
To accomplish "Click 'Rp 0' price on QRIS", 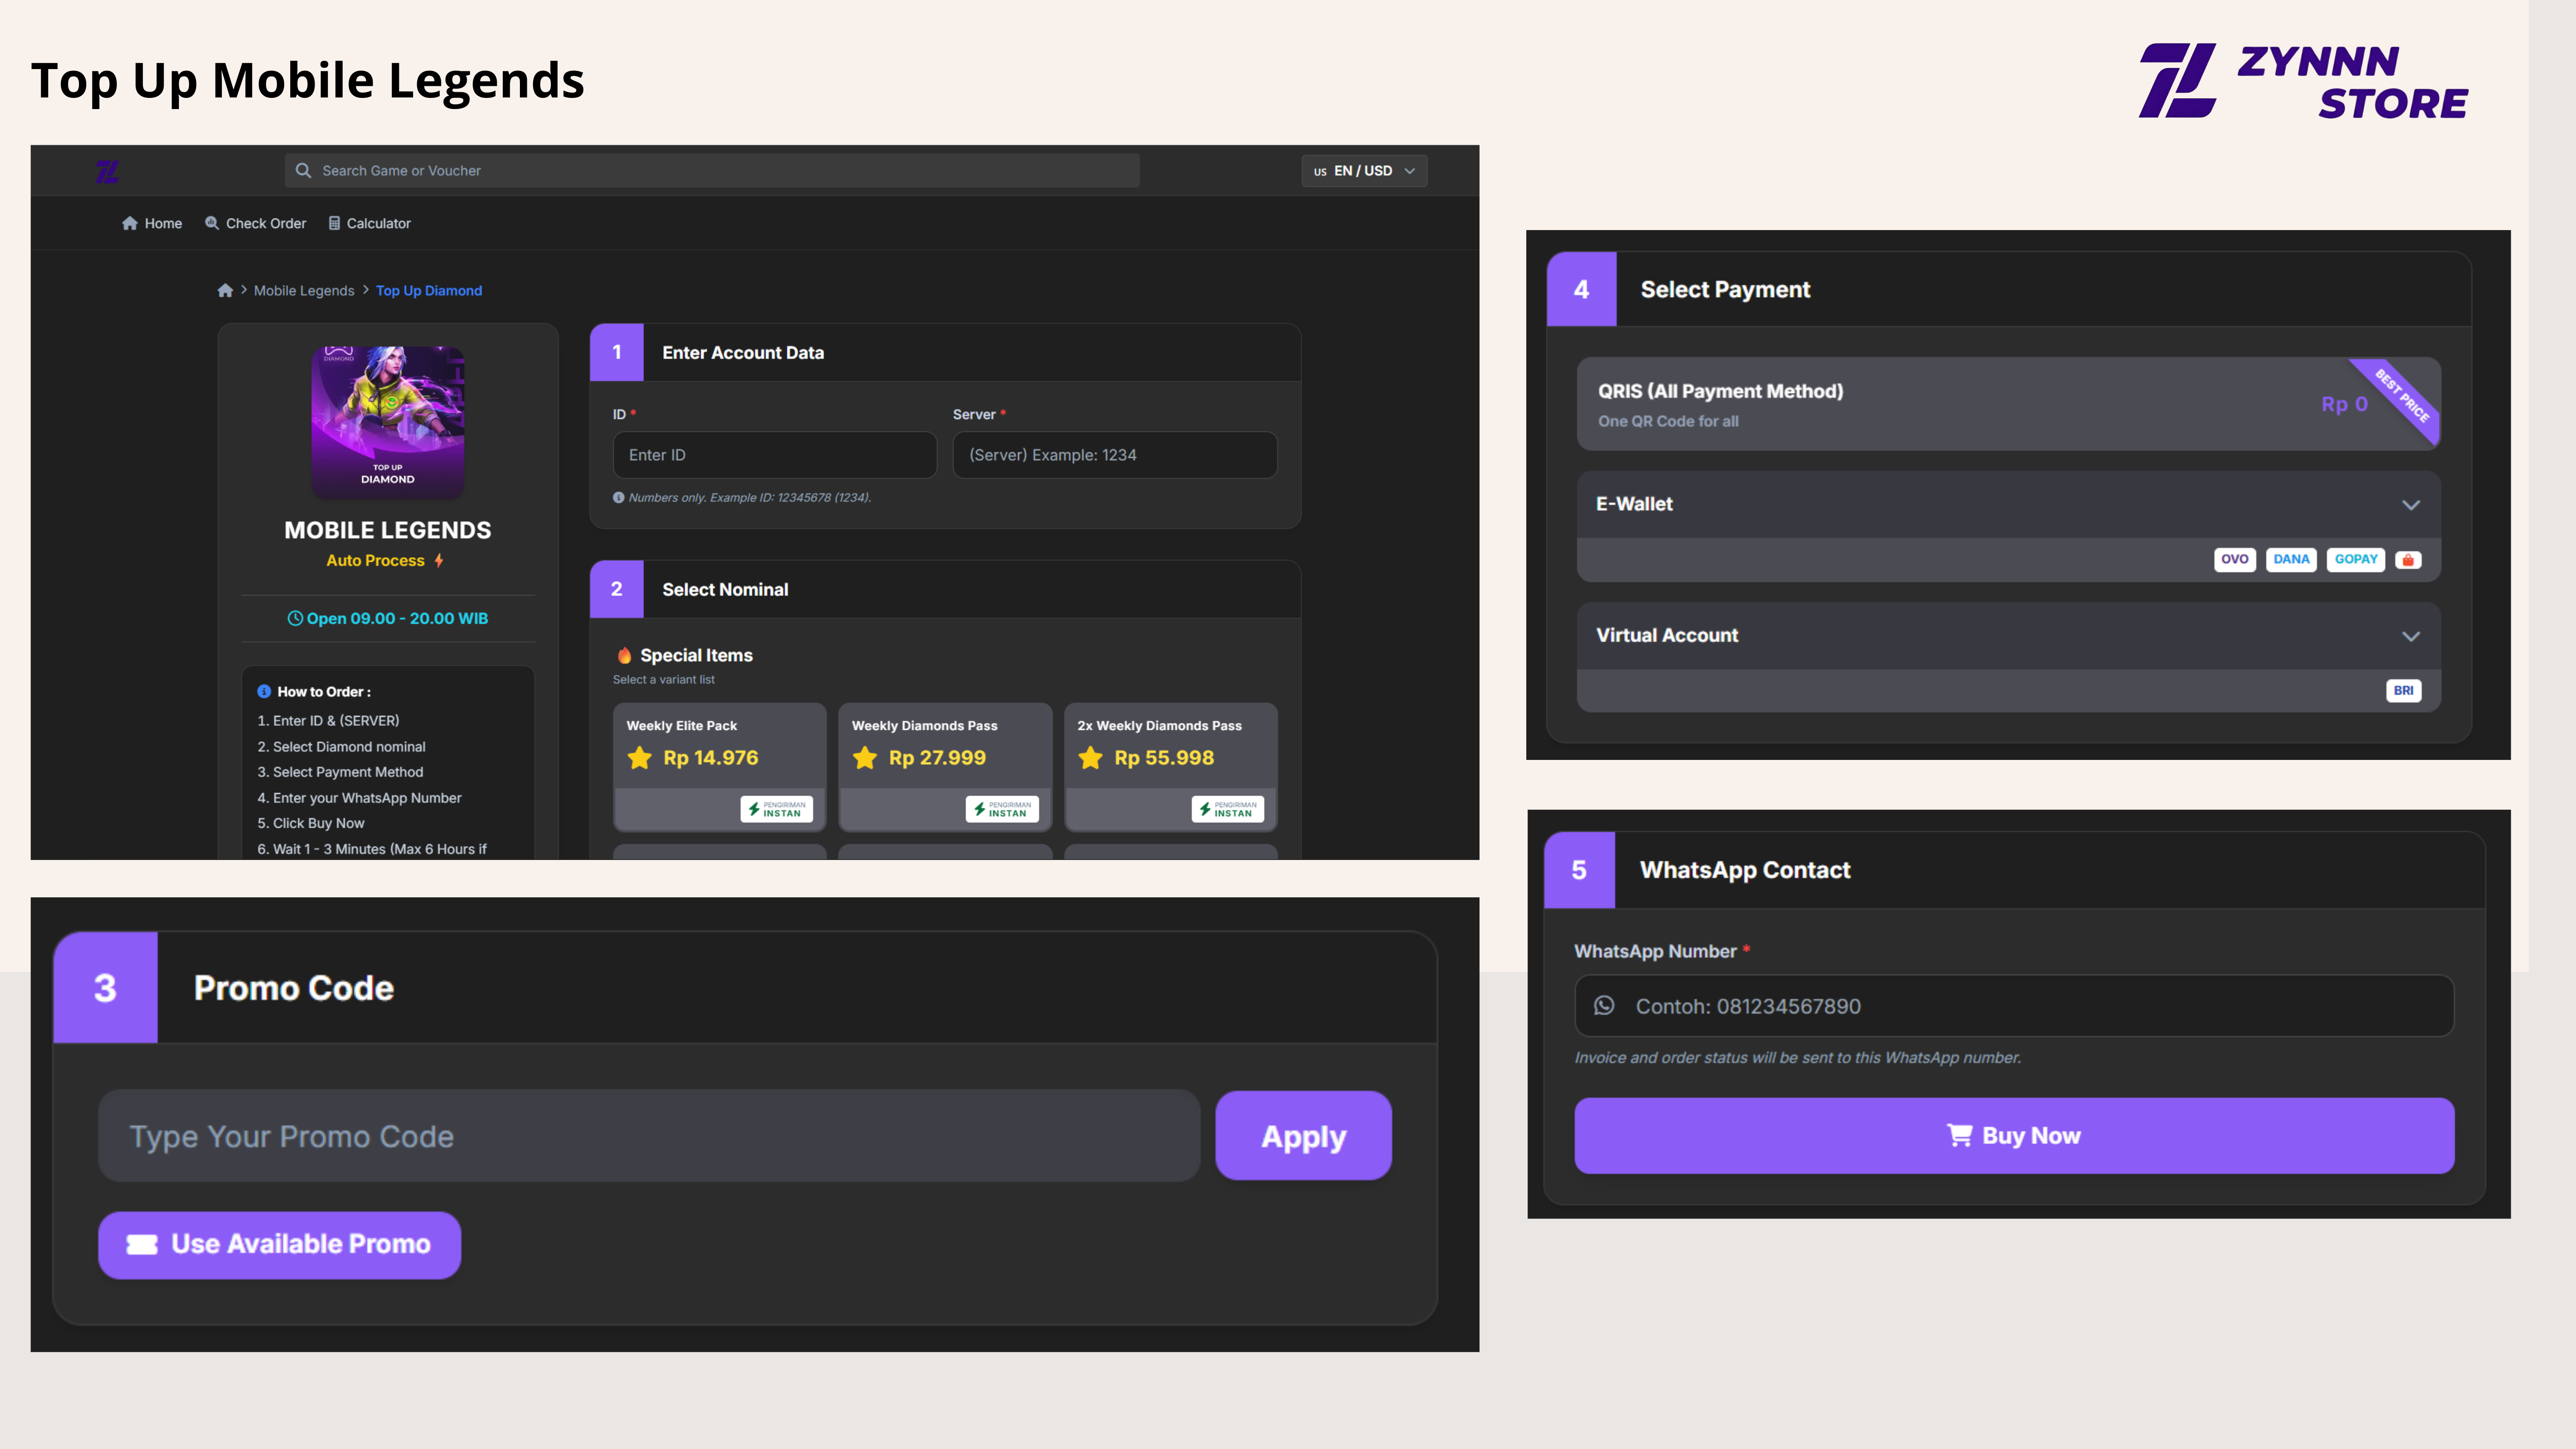I will coord(2344,404).
